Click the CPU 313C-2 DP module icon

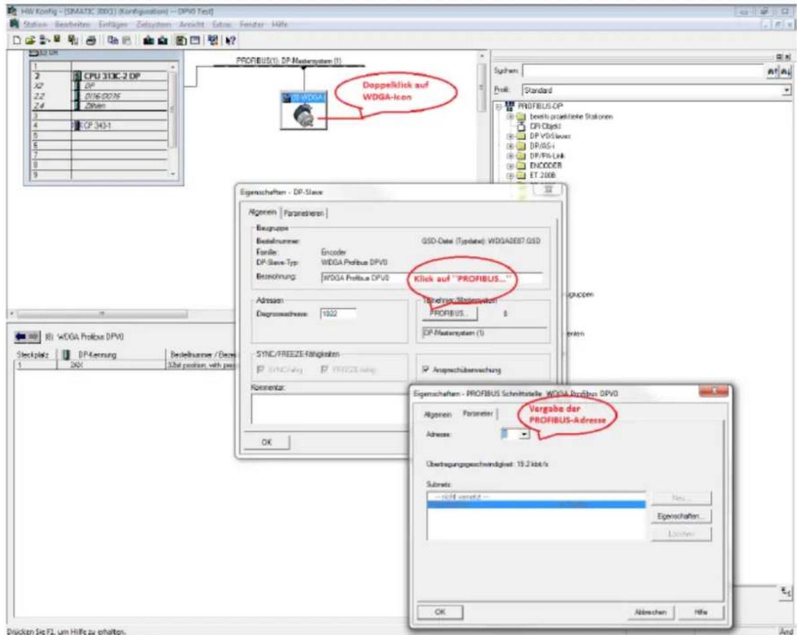(x=77, y=76)
